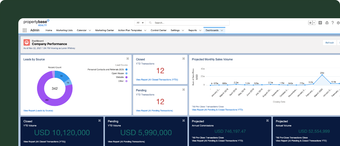Click the Company Performance title

(x=50, y=44)
